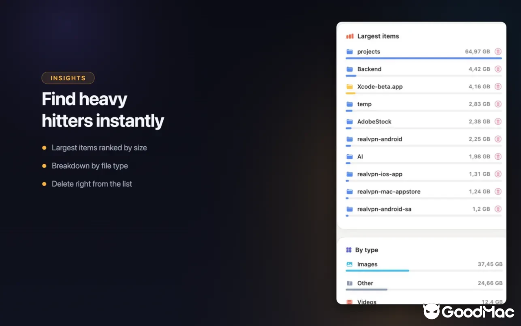Click the Find heavy hitters instantly headline
The image size is (521, 326).
103,110
